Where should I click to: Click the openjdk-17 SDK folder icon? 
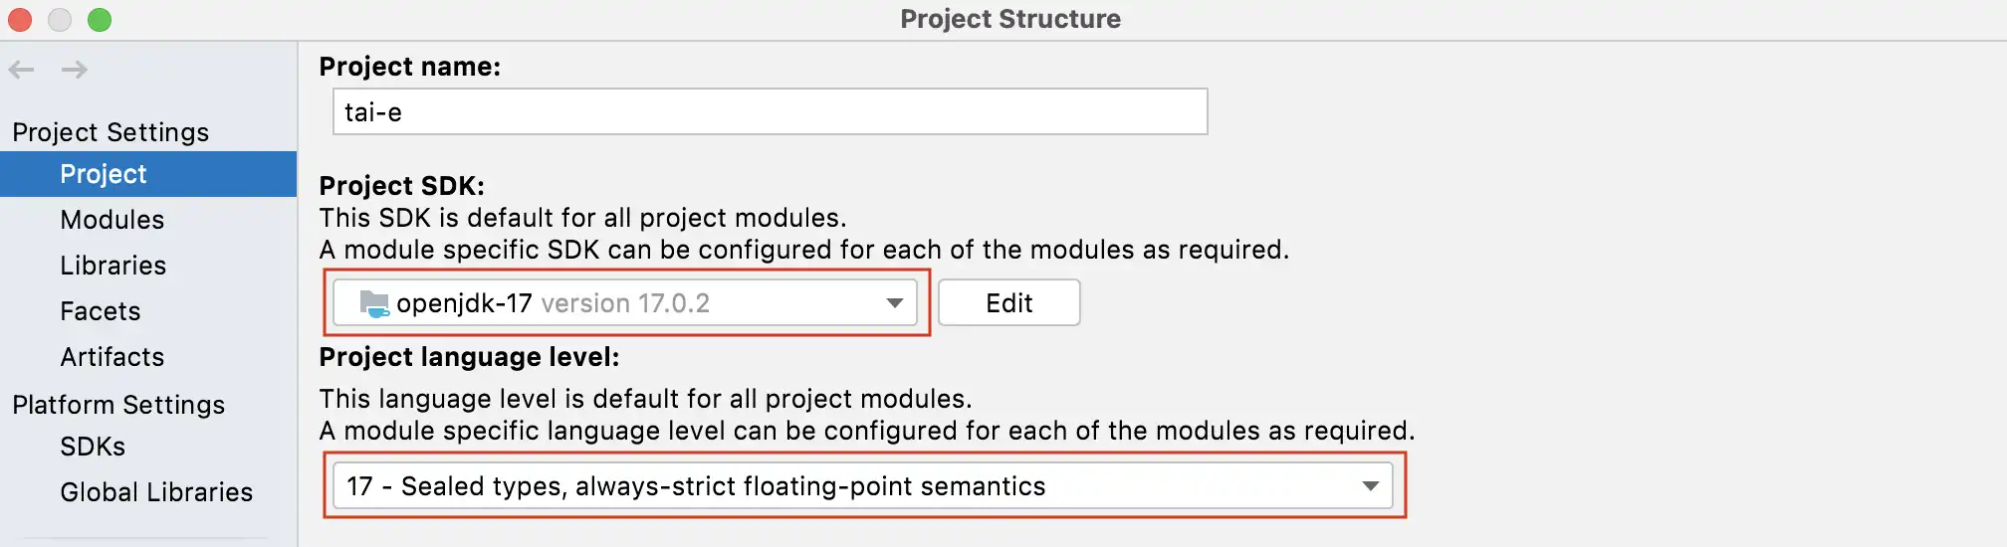[x=374, y=303]
